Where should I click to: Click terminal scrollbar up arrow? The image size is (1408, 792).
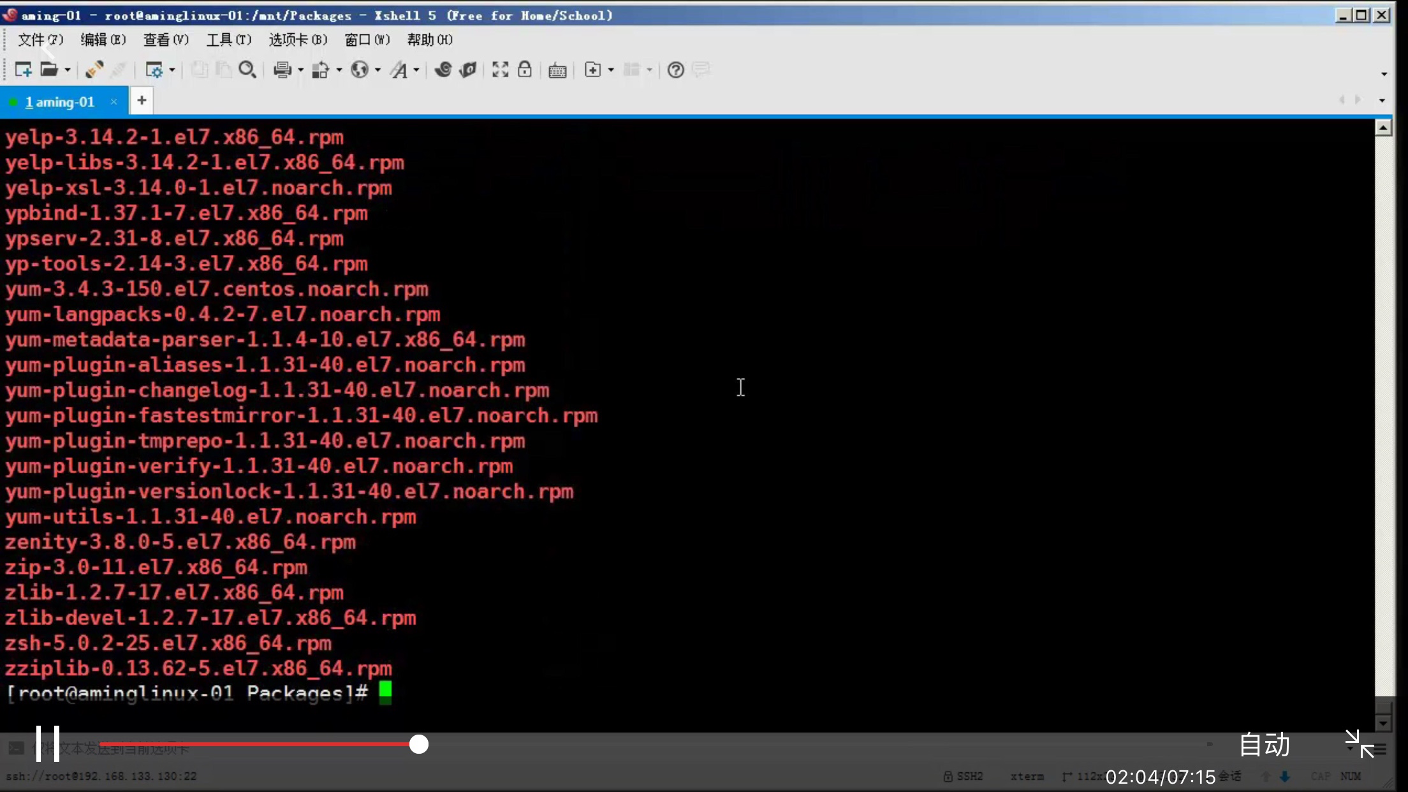pyautogui.click(x=1383, y=128)
